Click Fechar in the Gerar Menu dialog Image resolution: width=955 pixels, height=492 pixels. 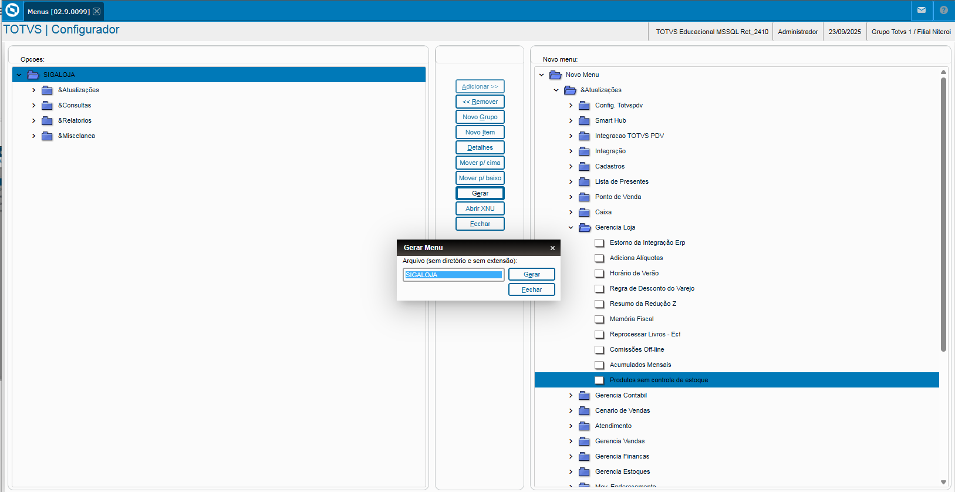click(x=532, y=289)
